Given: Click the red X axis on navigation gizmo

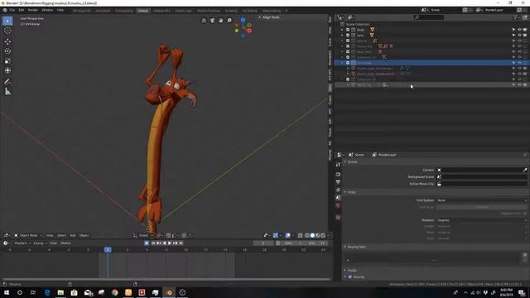Looking at the screenshot, I should (249, 31).
